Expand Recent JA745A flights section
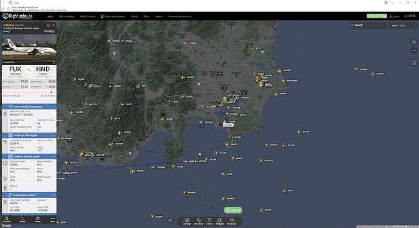 (29, 136)
